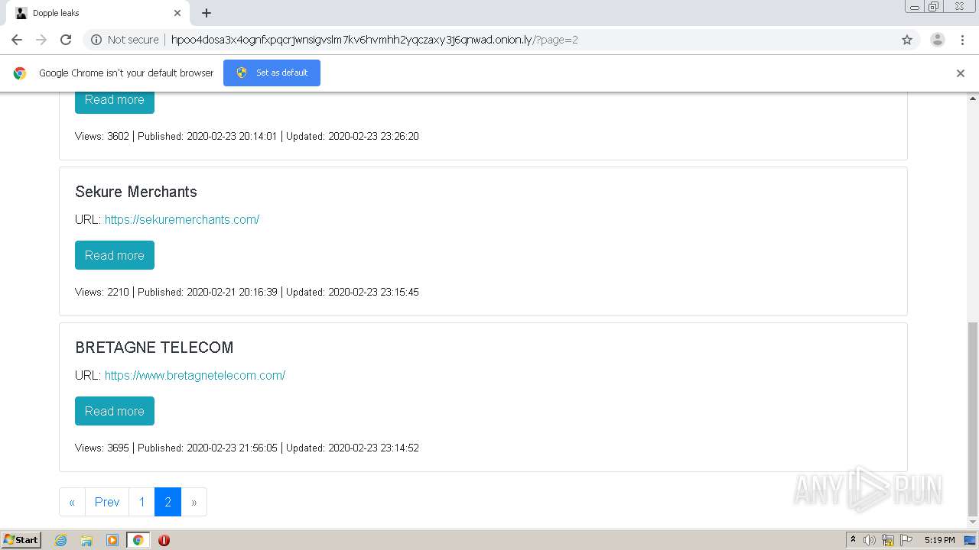This screenshot has width=979, height=550.
Task: Open the media player taskbar icon
Action: coord(112,540)
